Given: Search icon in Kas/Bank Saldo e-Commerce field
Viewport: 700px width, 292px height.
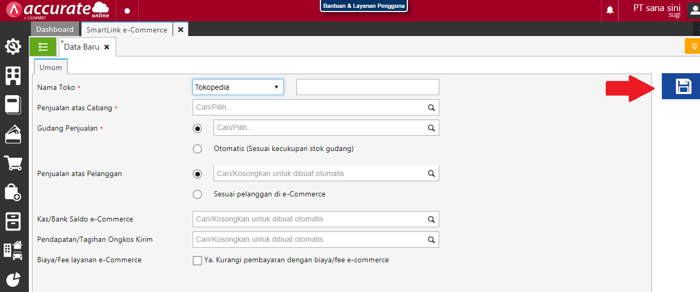Looking at the screenshot, I should (431, 219).
